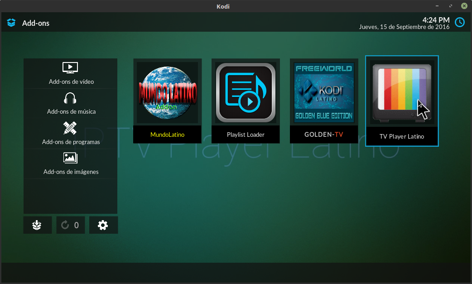Click the 'Playlist Loader' title text
This screenshot has height=284, width=472.
pos(246,135)
